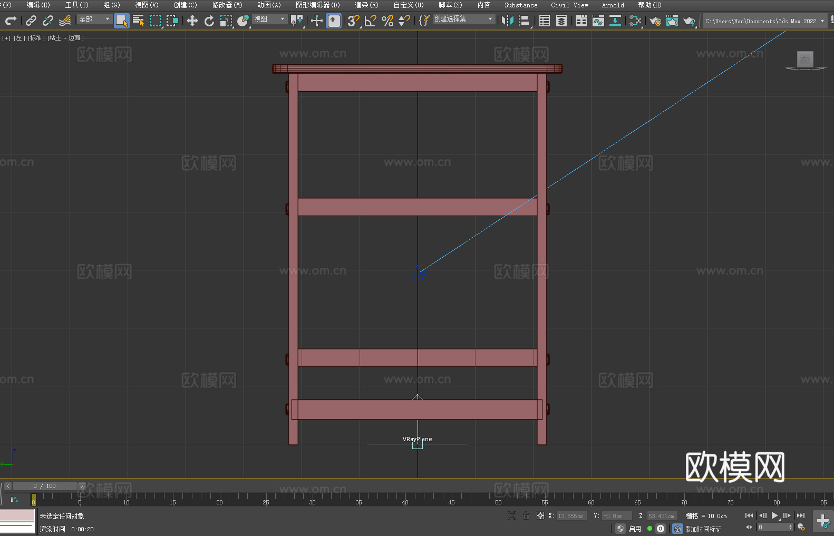This screenshot has height=536, width=834.
Task: Click viewport [粘土 + 边面] style label
Action: 65,38
